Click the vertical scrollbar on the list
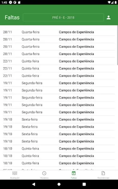This screenshot has height=189, width=118. click(117, 45)
